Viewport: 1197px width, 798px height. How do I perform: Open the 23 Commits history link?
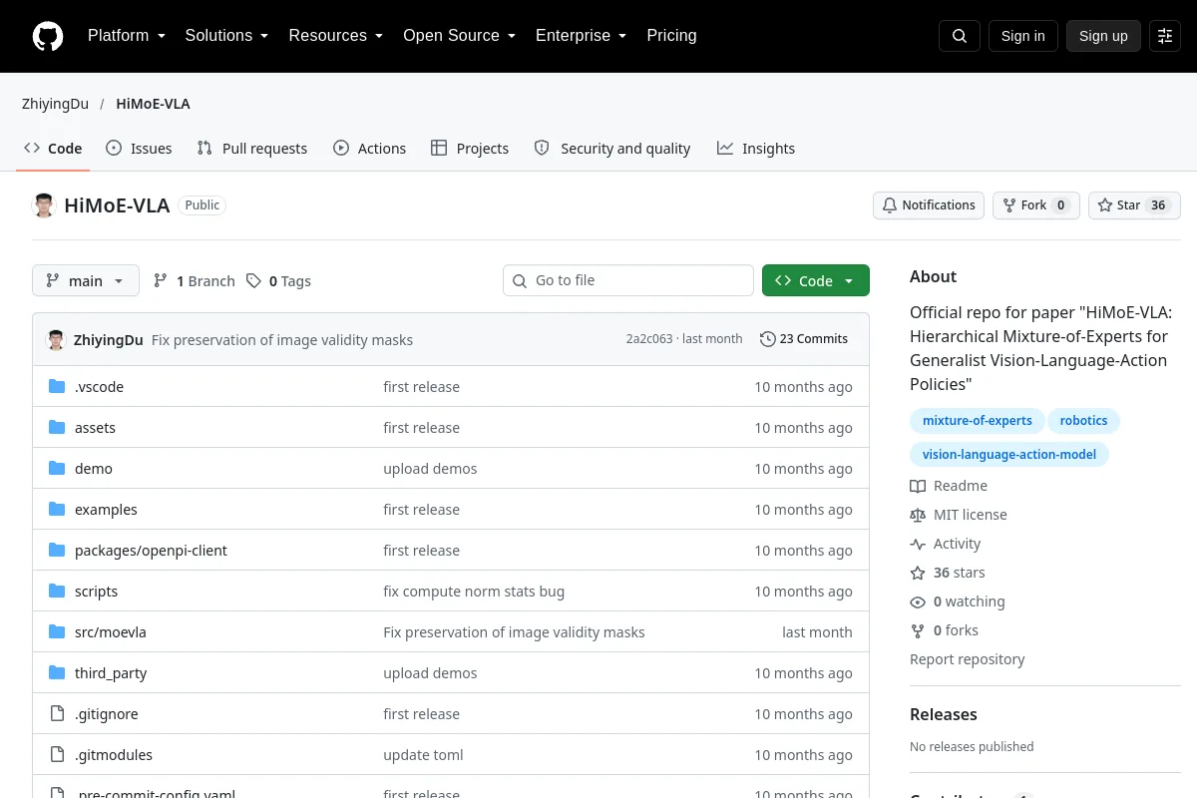804,339
